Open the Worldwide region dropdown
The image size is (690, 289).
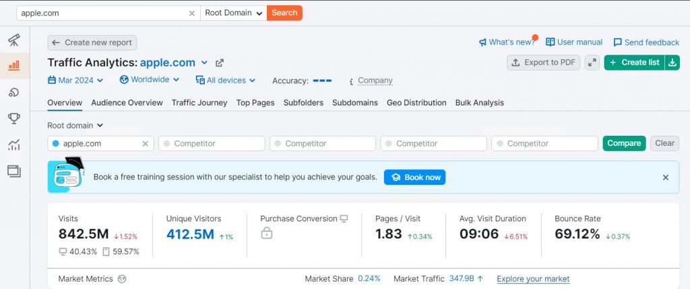click(x=150, y=80)
